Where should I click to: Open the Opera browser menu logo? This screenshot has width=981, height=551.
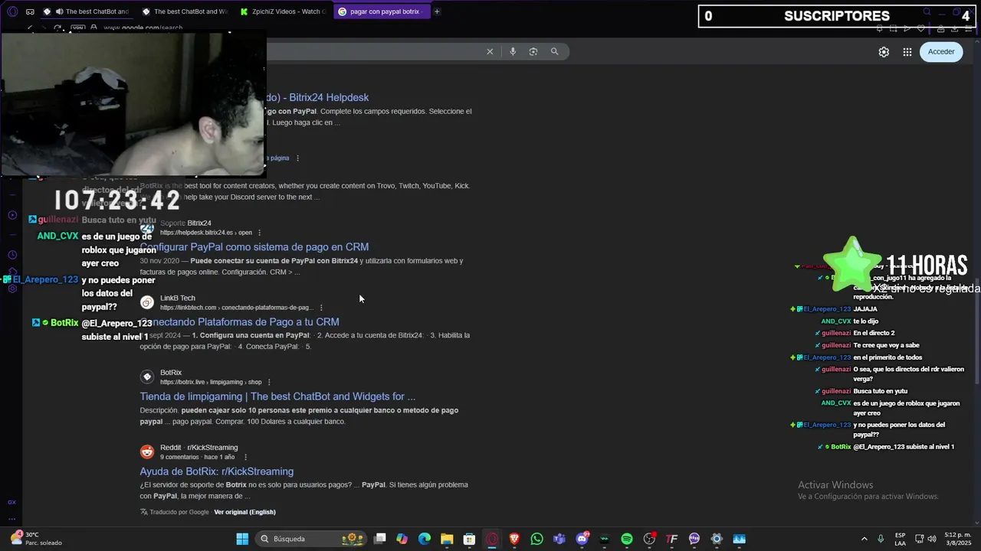[12, 11]
